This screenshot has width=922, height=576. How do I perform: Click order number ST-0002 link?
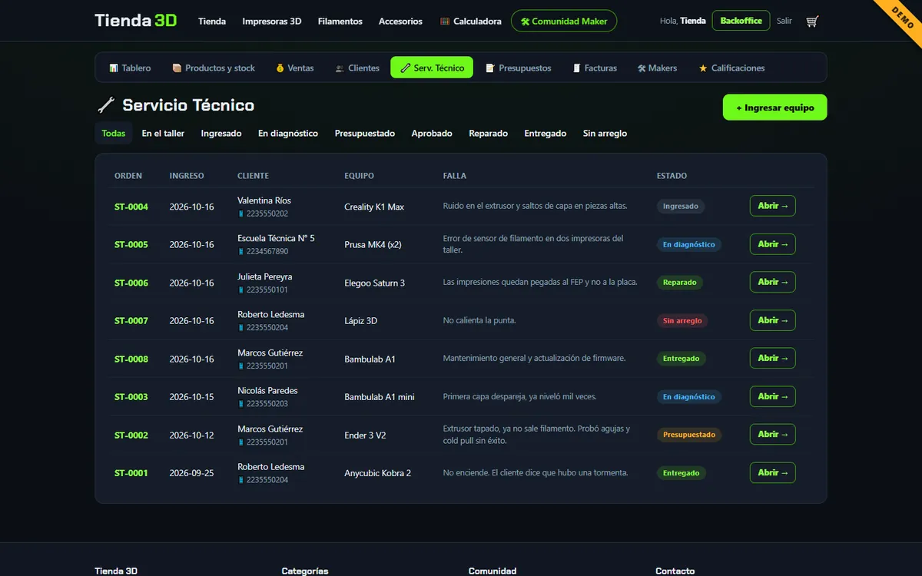coord(131,435)
